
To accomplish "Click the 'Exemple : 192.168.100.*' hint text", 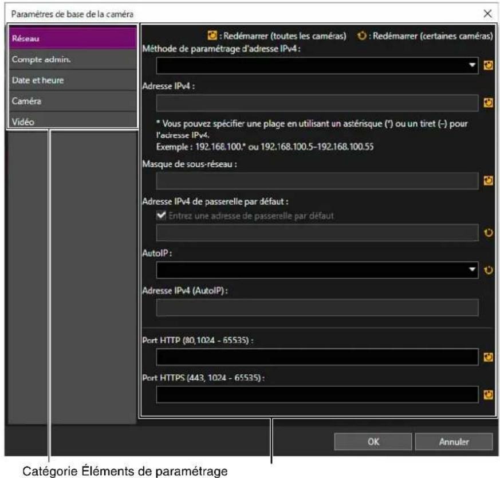I will coord(265,147).
